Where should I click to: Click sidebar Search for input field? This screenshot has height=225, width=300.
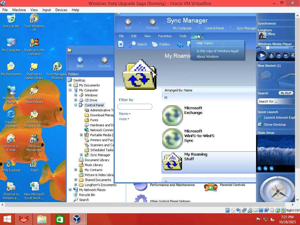pos(276,101)
